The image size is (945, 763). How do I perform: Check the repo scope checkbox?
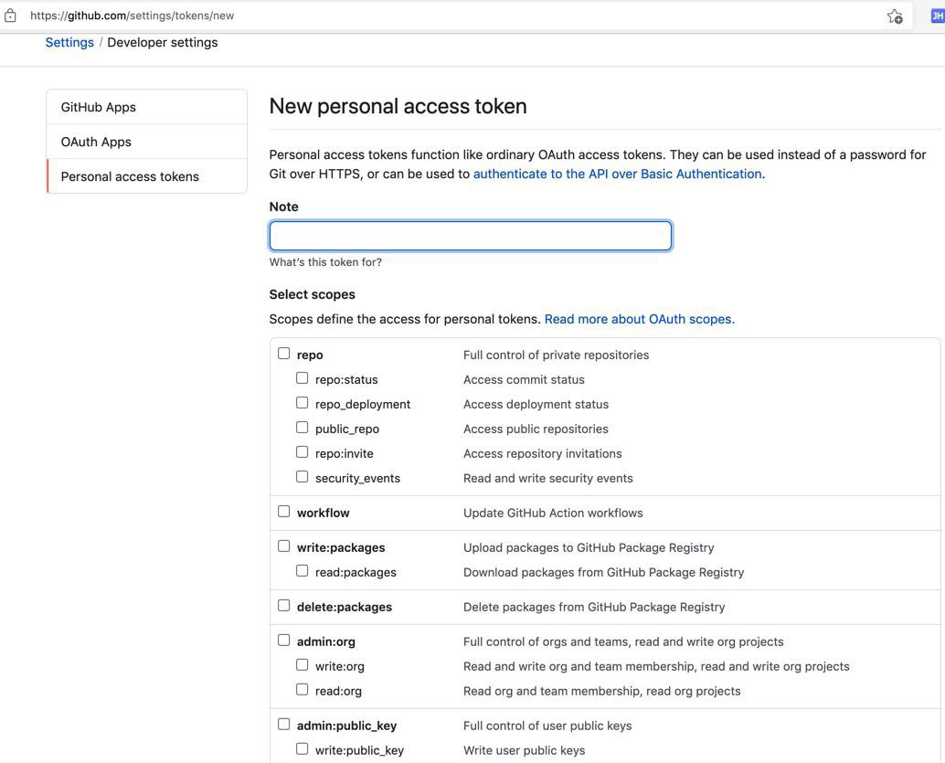pos(284,354)
